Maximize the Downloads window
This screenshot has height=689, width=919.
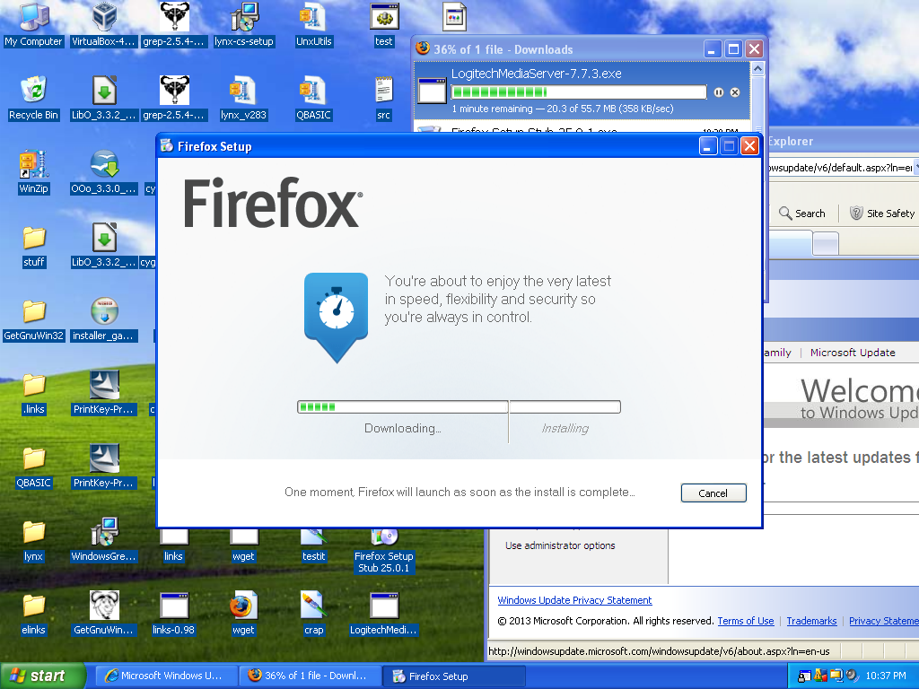point(733,49)
